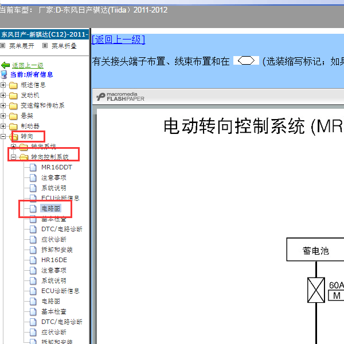344x344 pixels.
Task: Click the green back arrow icon
Action: (x=5, y=65)
